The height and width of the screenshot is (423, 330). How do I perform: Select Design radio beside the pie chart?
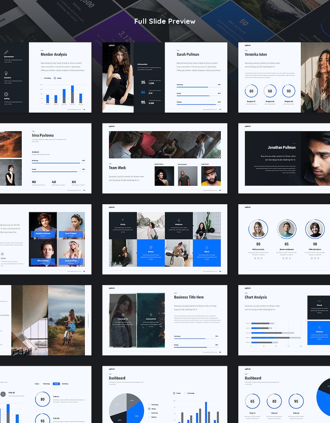pyautogui.click(x=149, y=409)
